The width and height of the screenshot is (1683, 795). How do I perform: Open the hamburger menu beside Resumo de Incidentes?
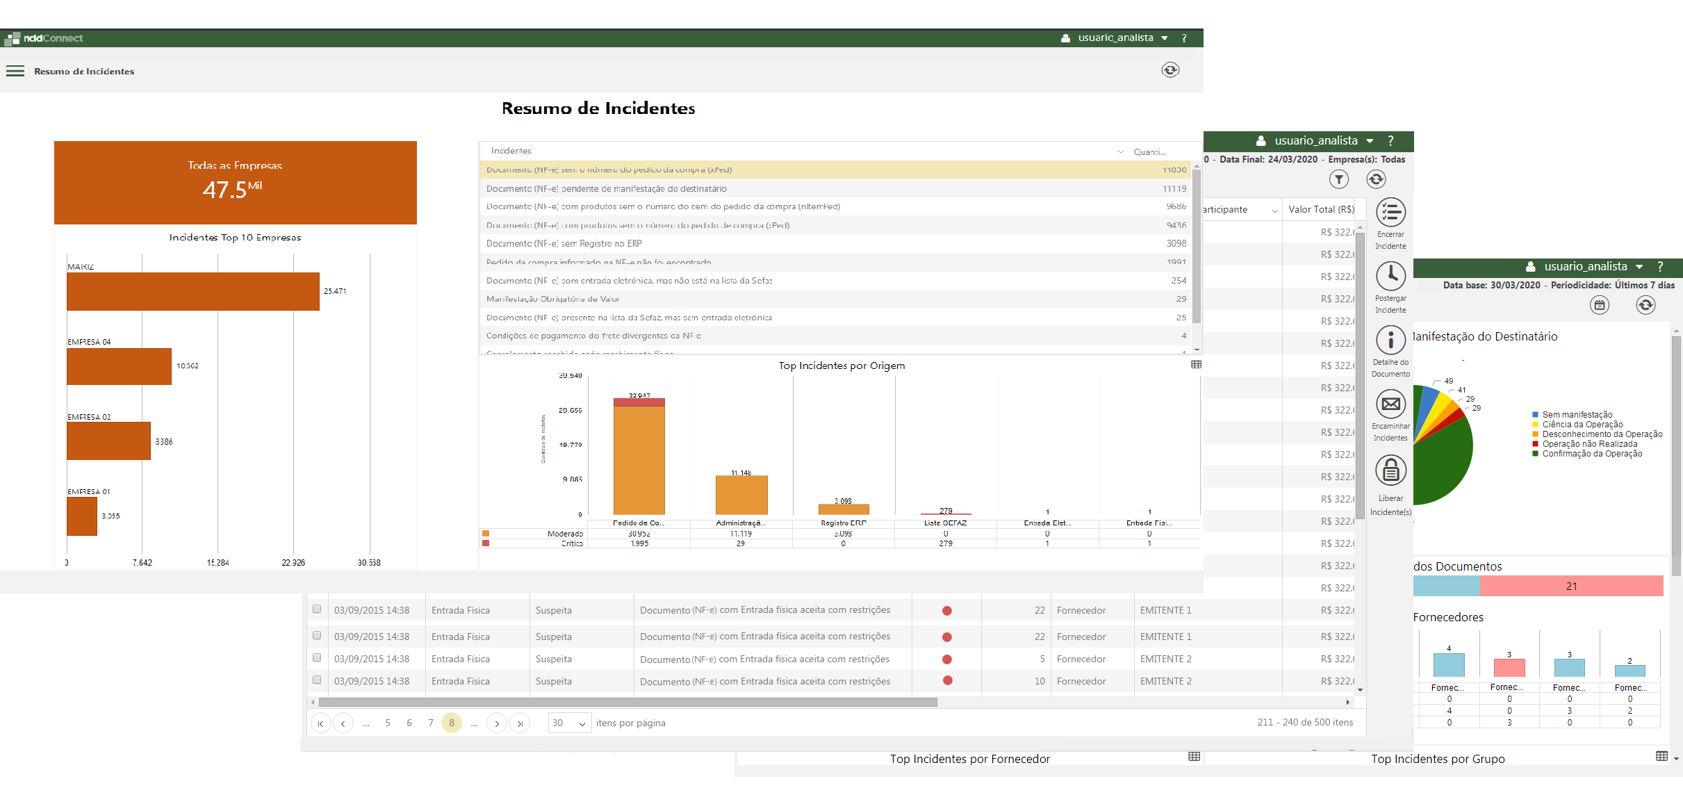[15, 71]
